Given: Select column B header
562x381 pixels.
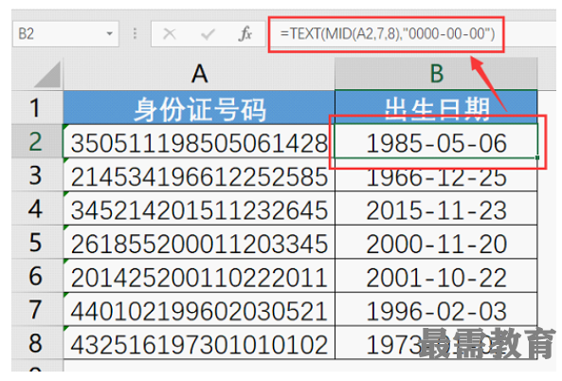Looking at the screenshot, I should coord(436,74).
